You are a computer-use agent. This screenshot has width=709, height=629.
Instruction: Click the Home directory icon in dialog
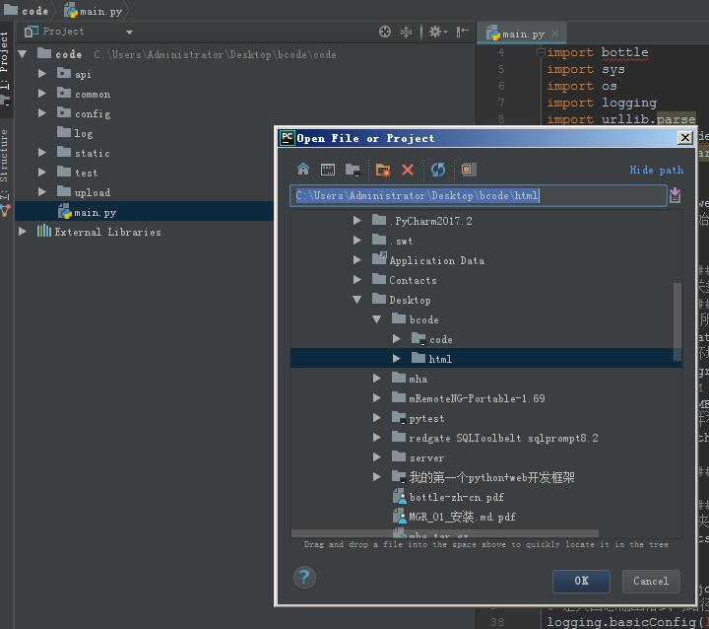click(303, 170)
